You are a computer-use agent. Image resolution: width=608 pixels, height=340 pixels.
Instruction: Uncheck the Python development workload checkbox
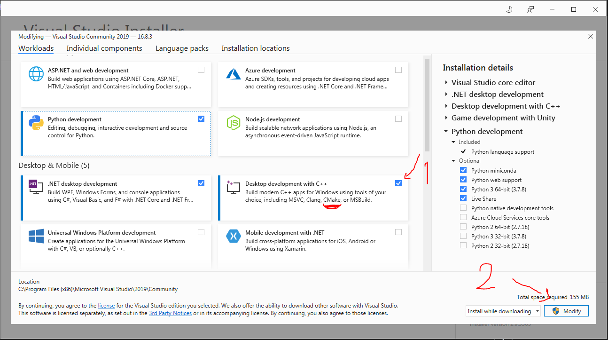point(201,119)
